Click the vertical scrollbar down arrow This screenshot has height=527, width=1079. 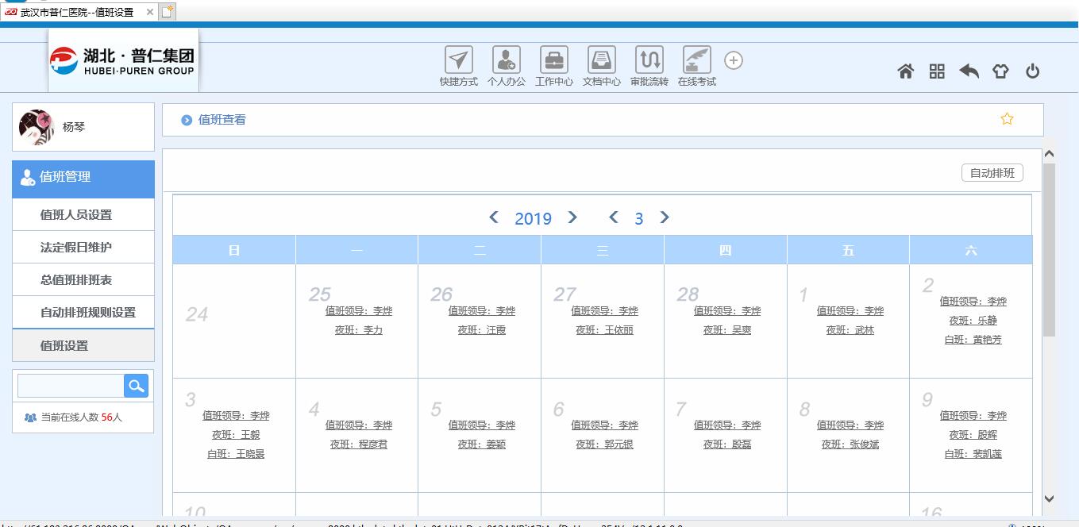(x=1049, y=498)
